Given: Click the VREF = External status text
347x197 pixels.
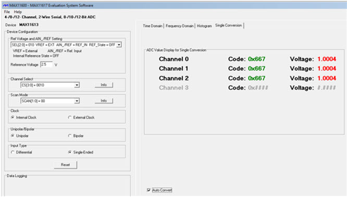Looking at the screenshot, I should point(25,51).
